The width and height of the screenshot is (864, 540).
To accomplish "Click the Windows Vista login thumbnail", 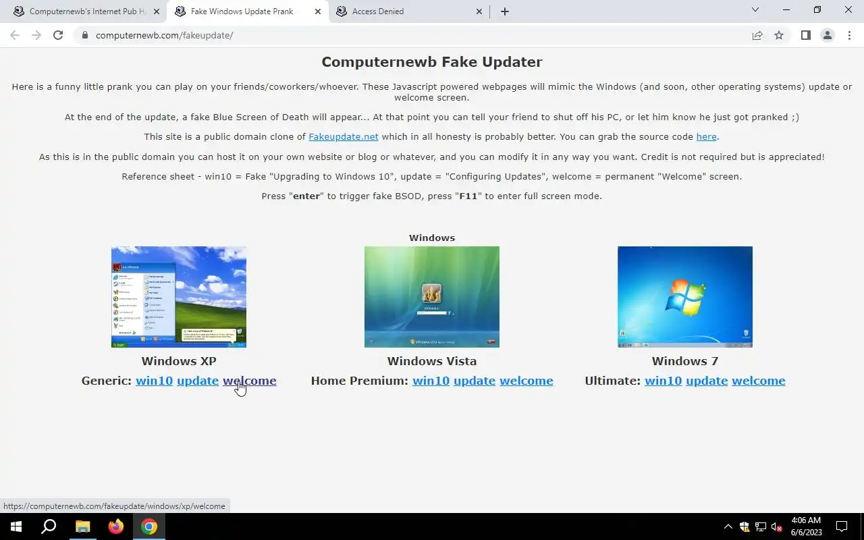I will 432,297.
